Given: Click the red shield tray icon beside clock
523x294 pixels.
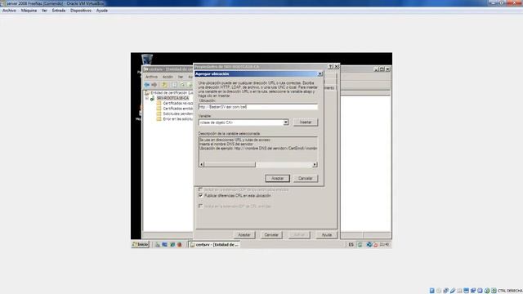Looking at the screenshot, I should 375,245.
